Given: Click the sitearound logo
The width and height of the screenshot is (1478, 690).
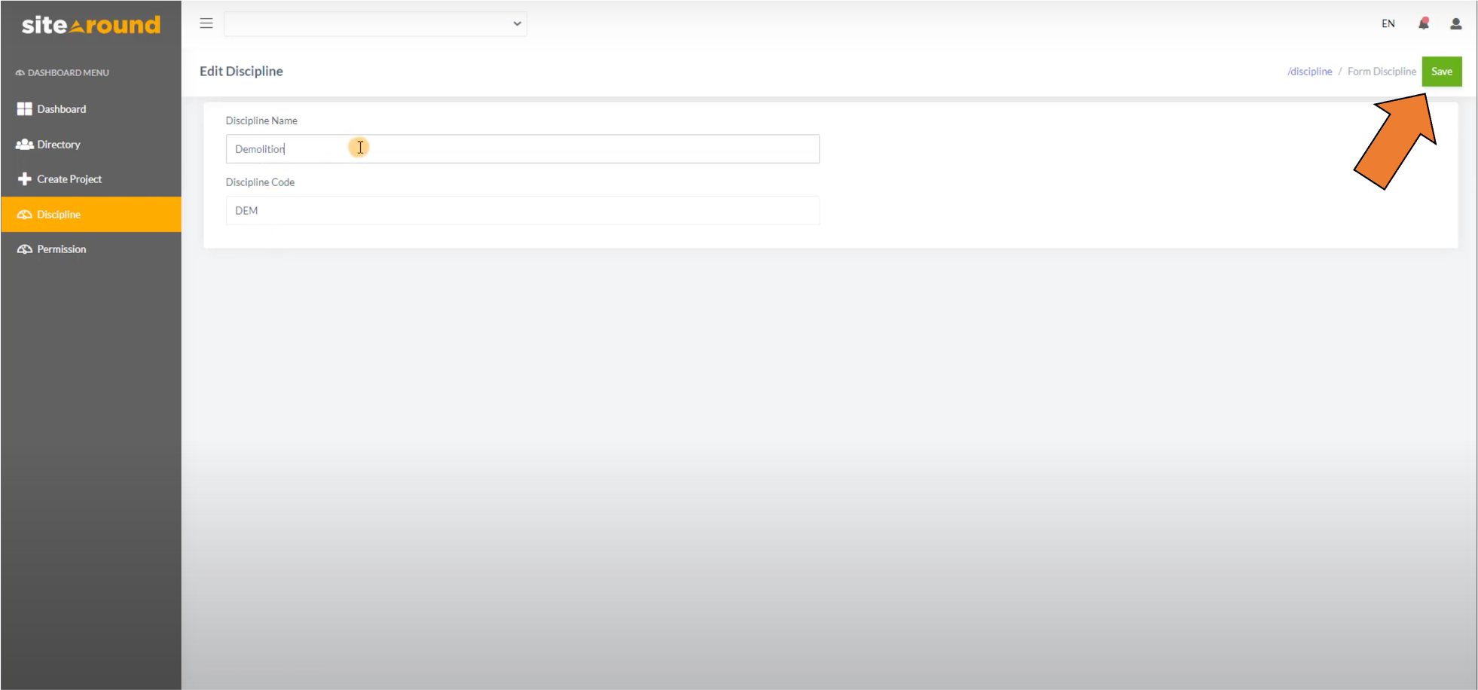Looking at the screenshot, I should tap(90, 25).
